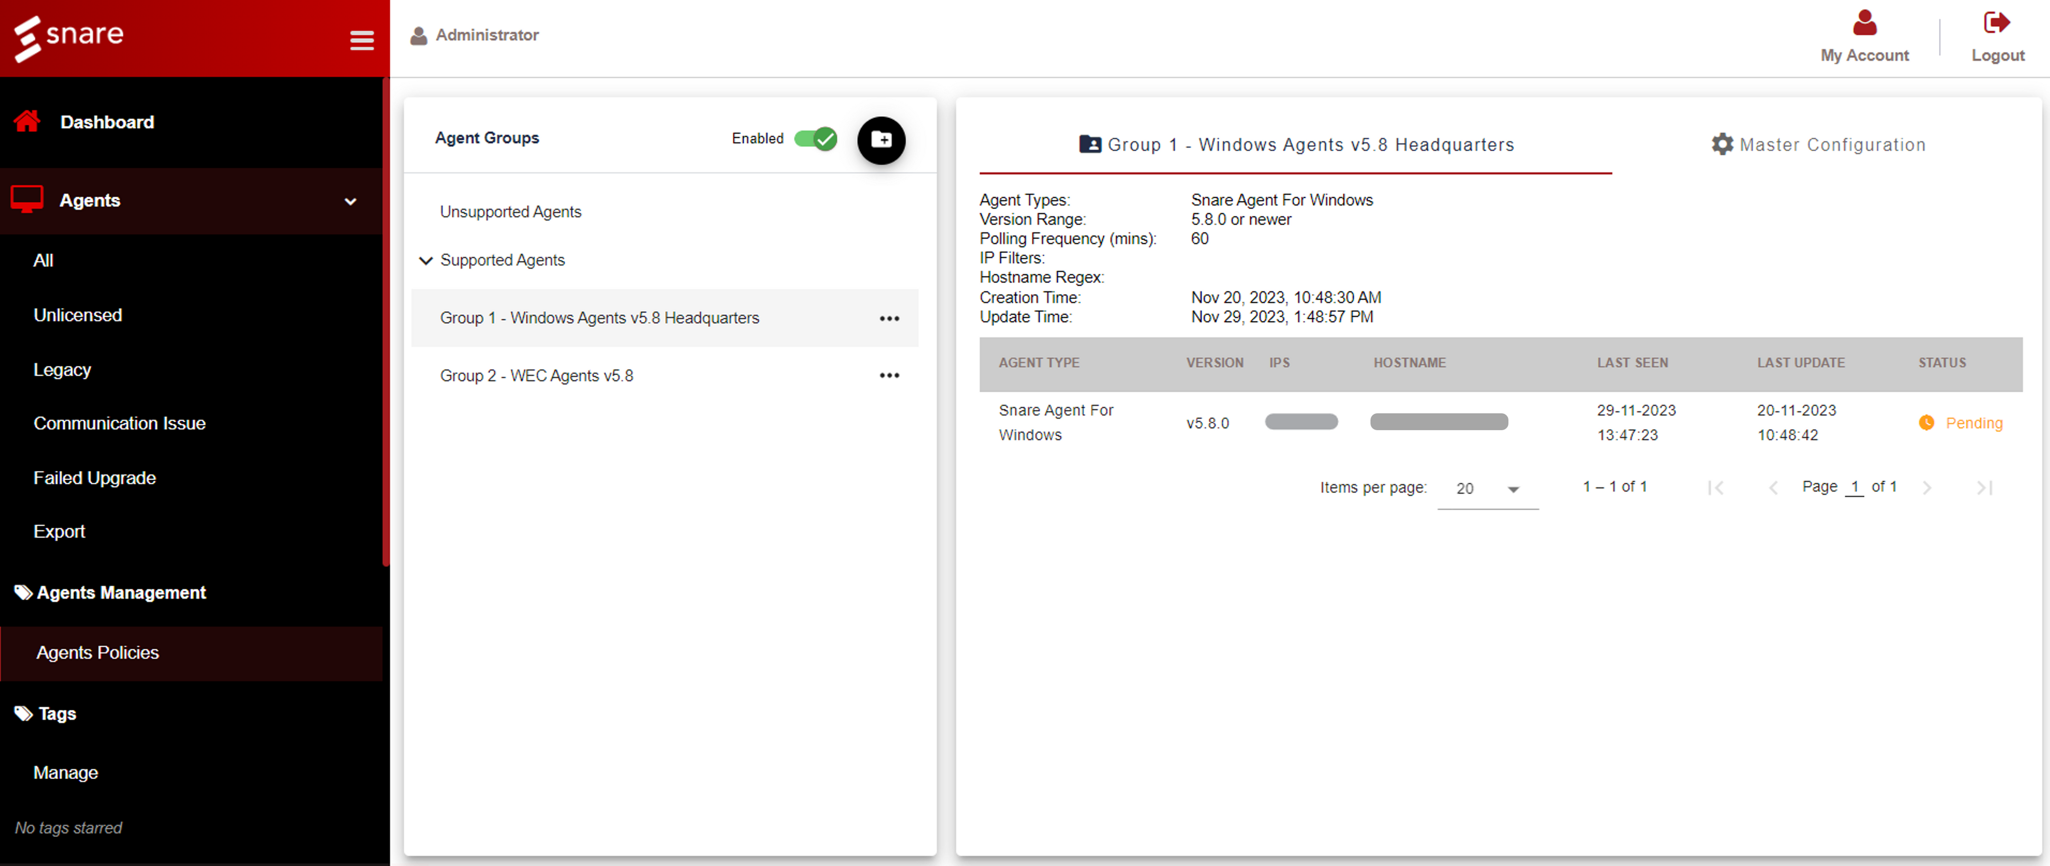Collapse the Supported Agents tree node
2050x866 pixels.
coord(426,260)
